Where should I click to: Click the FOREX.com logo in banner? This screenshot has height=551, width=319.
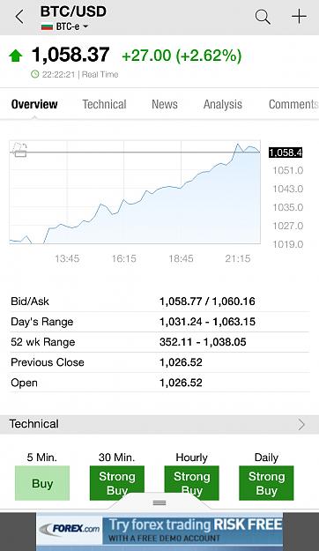(x=70, y=528)
